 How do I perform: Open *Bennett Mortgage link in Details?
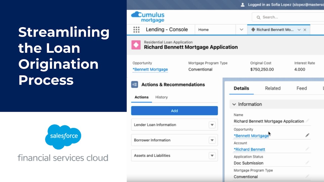[x=251, y=136]
